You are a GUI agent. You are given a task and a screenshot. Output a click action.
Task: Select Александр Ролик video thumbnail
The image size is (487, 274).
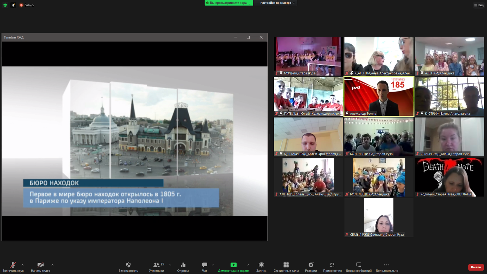pyautogui.click(x=379, y=96)
